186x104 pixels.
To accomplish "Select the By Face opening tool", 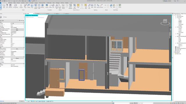I will tap(89, 6).
